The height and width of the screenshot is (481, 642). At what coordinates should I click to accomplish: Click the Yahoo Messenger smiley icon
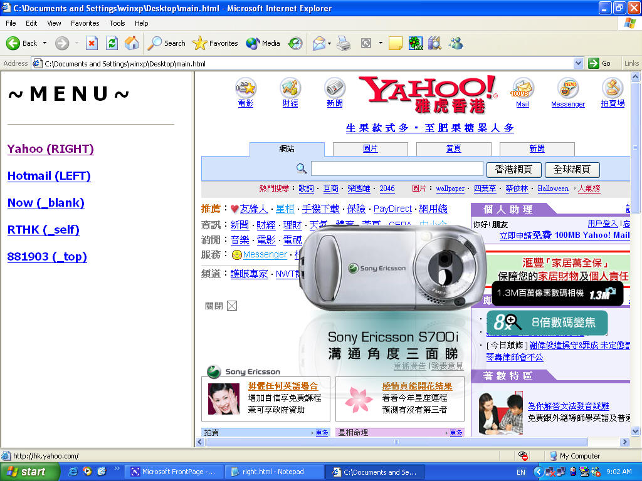(x=568, y=88)
